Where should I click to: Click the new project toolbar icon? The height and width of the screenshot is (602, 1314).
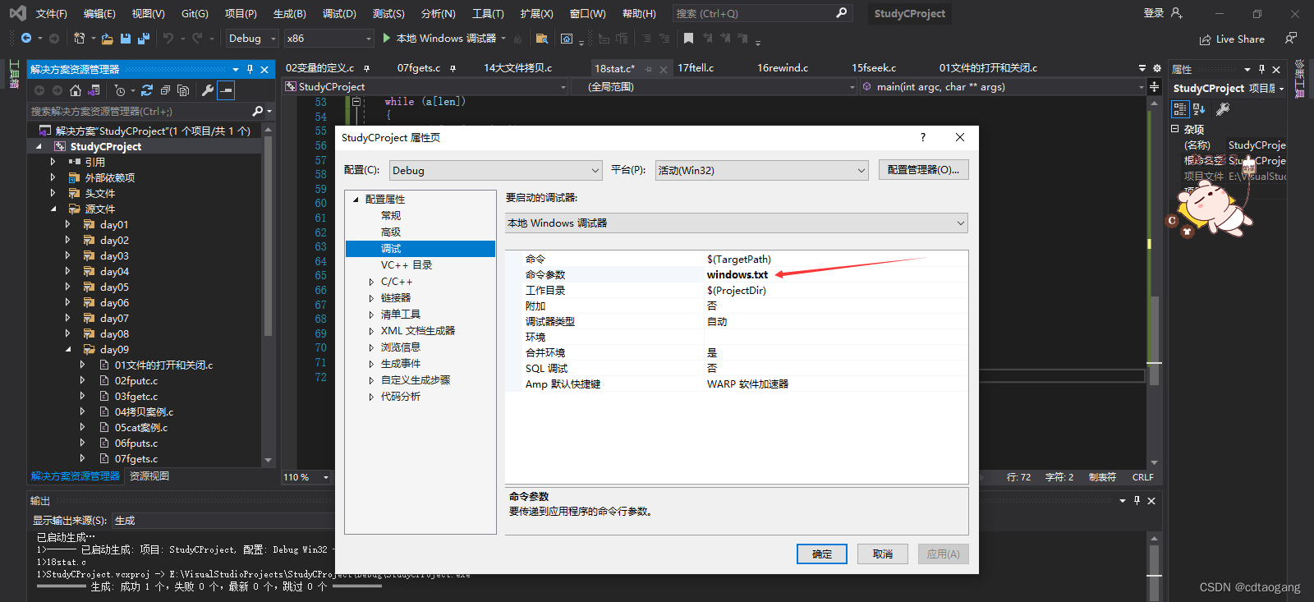coord(79,39)
